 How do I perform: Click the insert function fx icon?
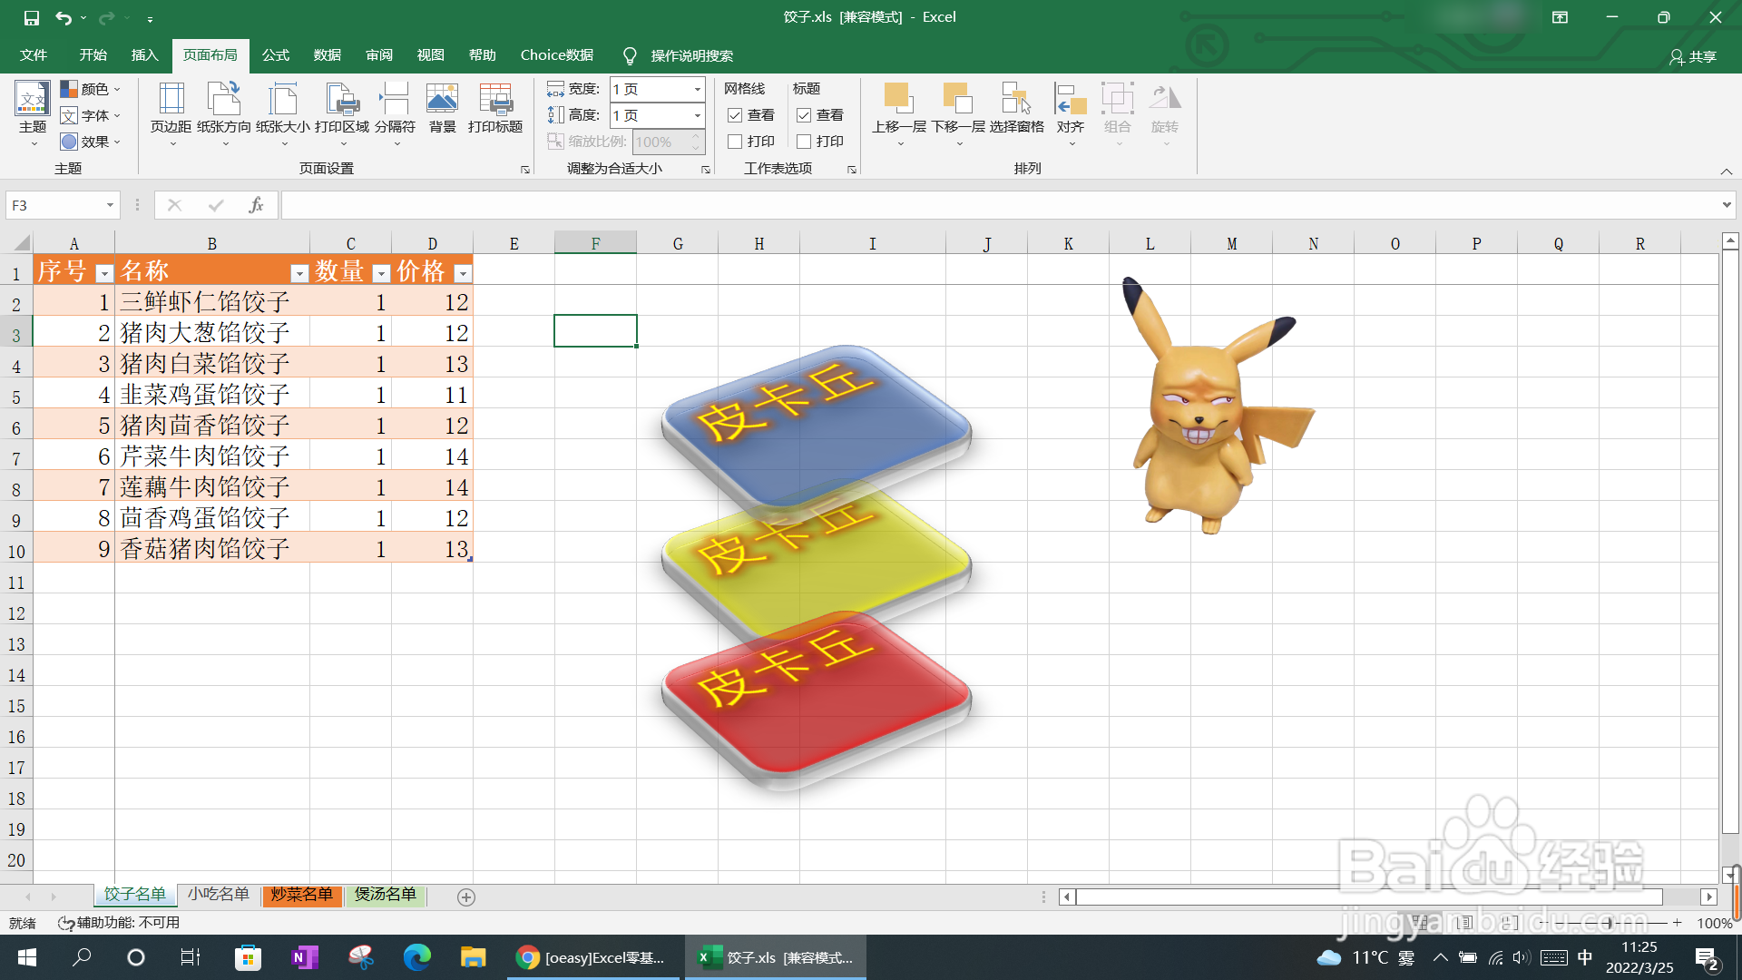pyautogui.click(x=256, y=205)
